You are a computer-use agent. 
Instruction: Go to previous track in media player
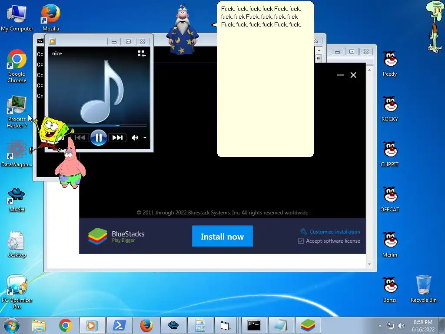(80, 138)
